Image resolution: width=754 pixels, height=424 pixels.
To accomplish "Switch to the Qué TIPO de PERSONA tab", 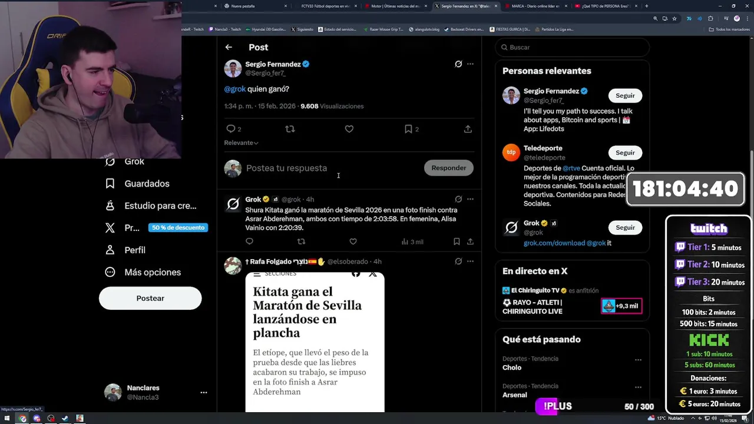I will (x=606, y=6).
